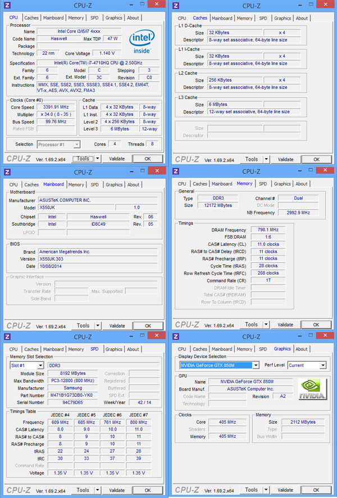The width and height of the screenshot is (337, 498).
Task: Click the Intel inside logo
Action: pyautogui.click(x=142, y=42)
